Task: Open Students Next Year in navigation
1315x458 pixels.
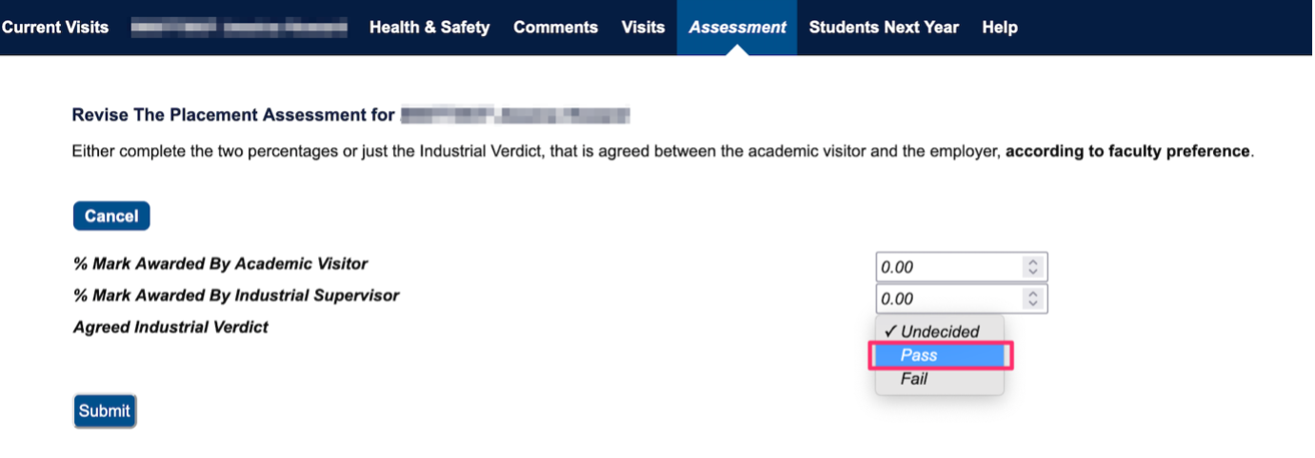Action: [x=884, y=28]
